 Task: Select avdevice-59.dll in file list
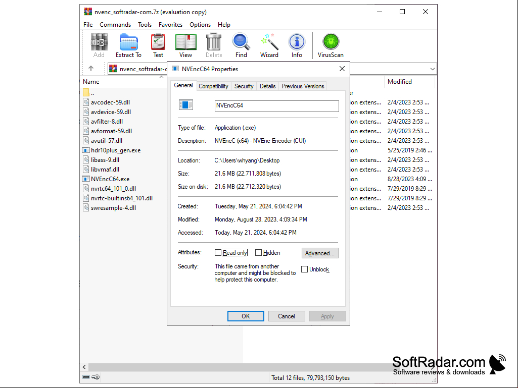(x=111, y=112)
